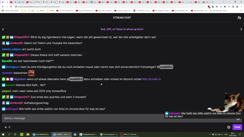Click m0nopol name in chat message
This screenshot has height=137, width=244.
[x=12, y=109]
